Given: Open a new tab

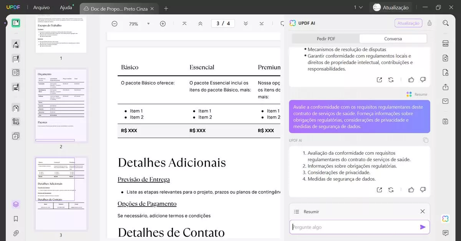Looking at the screenshot, I should (166, 8).
